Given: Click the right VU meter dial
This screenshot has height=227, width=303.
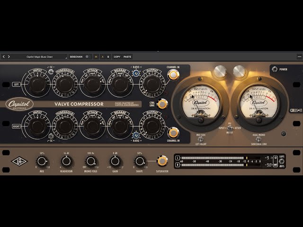Looking at the screenshot, I should pos(258,102).
